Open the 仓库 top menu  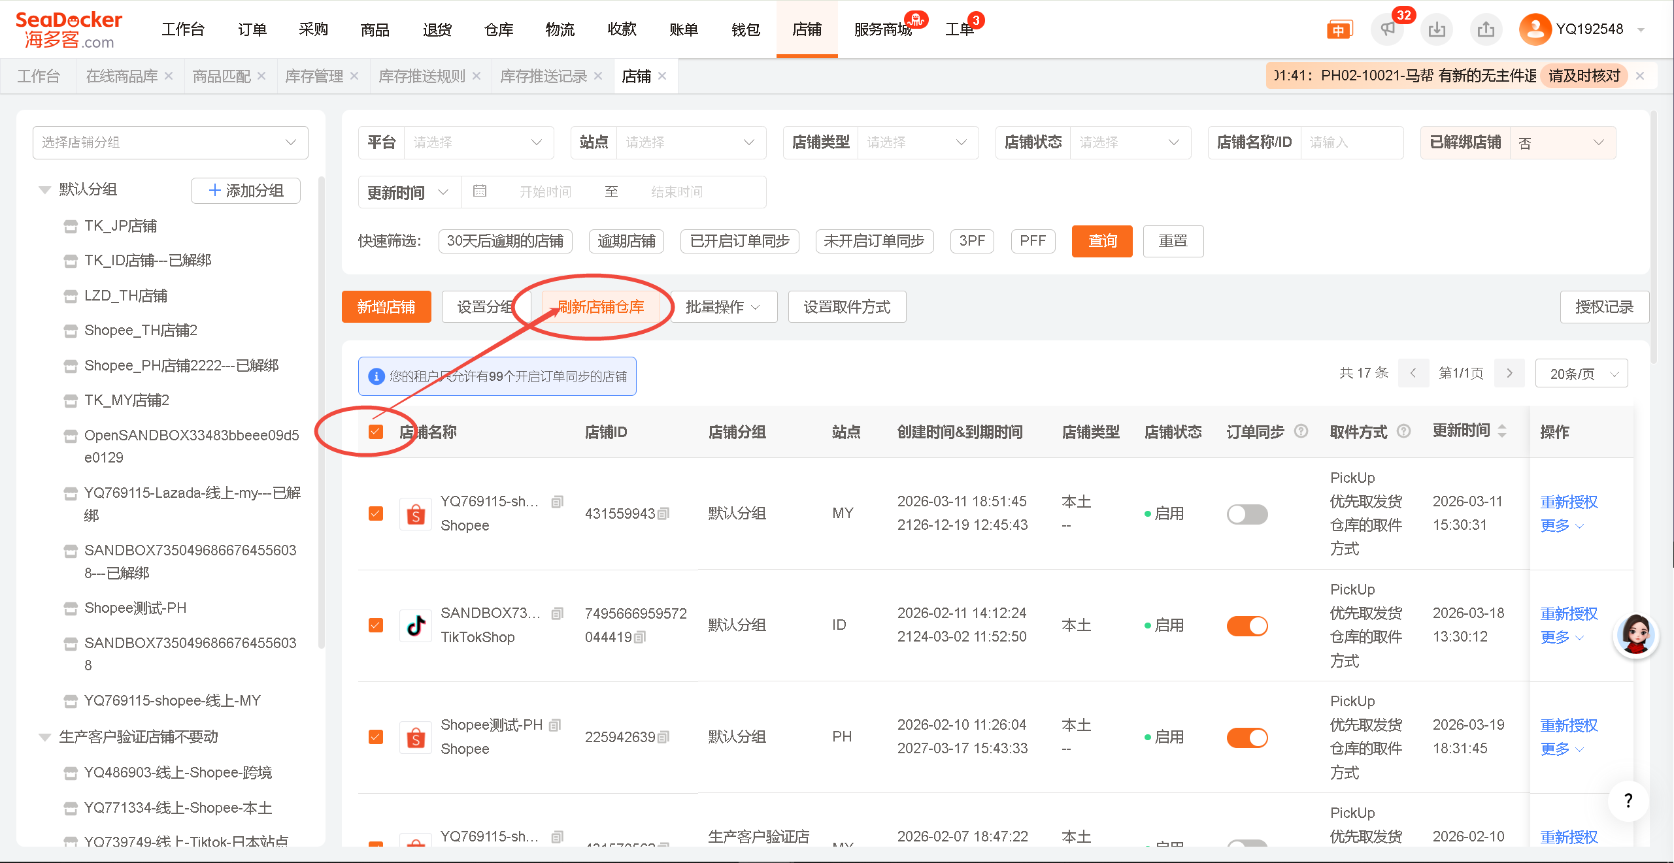(x=498, y=29)
